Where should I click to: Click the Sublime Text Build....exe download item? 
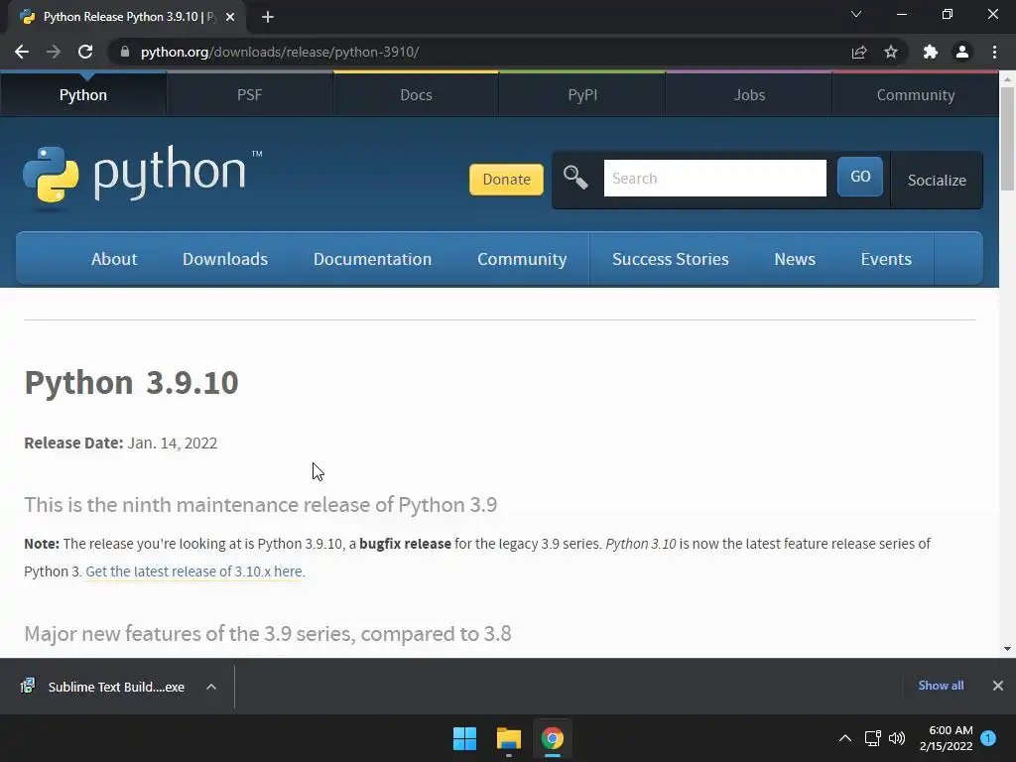(117, 687)
